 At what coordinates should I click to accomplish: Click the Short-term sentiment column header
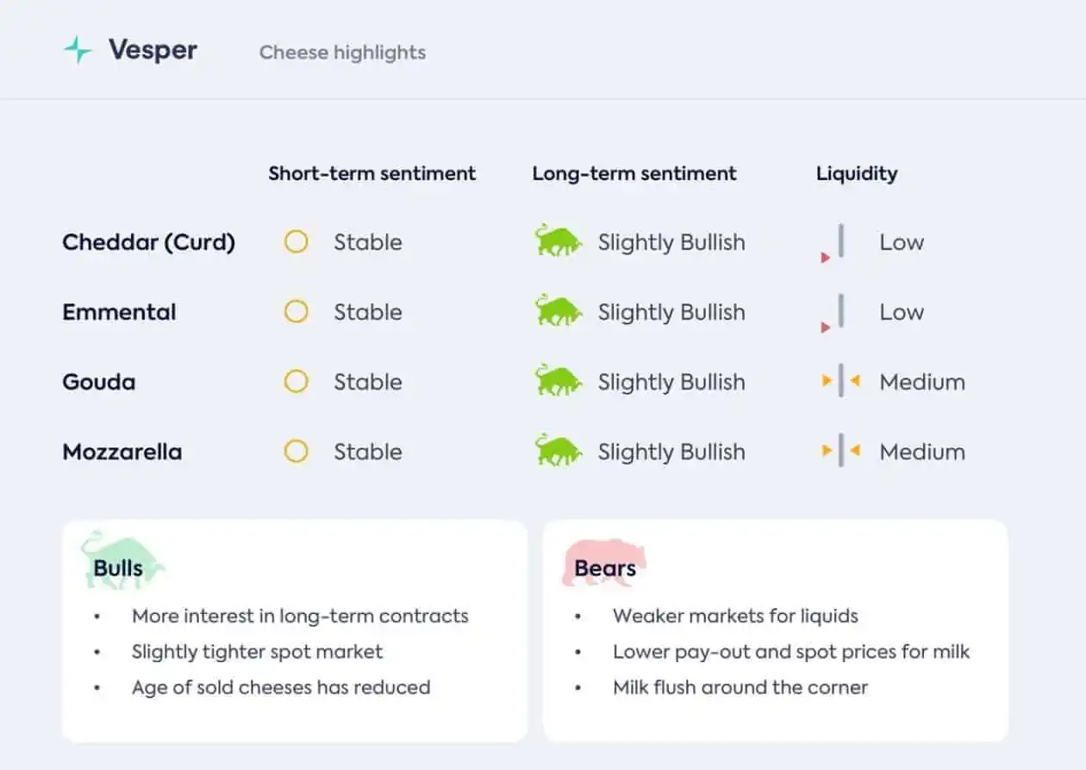(371, 173)
